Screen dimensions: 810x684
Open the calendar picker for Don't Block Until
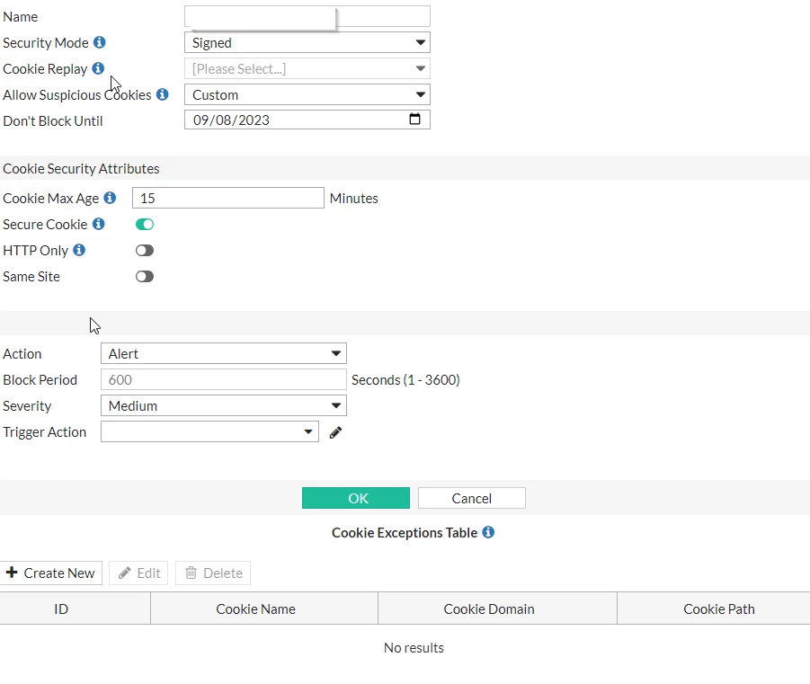[x=414, y=119]
